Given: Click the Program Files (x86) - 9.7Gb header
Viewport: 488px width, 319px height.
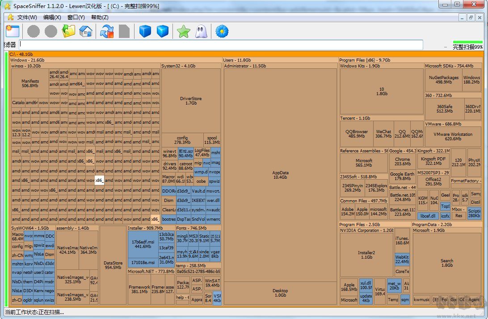Looking at the screenshot, I should pos(364,60).
